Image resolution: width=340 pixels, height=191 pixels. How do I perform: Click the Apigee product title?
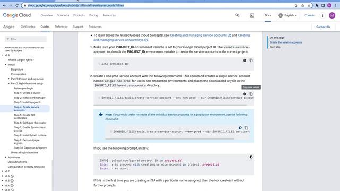pyautogui.click(x=8, y=27)
